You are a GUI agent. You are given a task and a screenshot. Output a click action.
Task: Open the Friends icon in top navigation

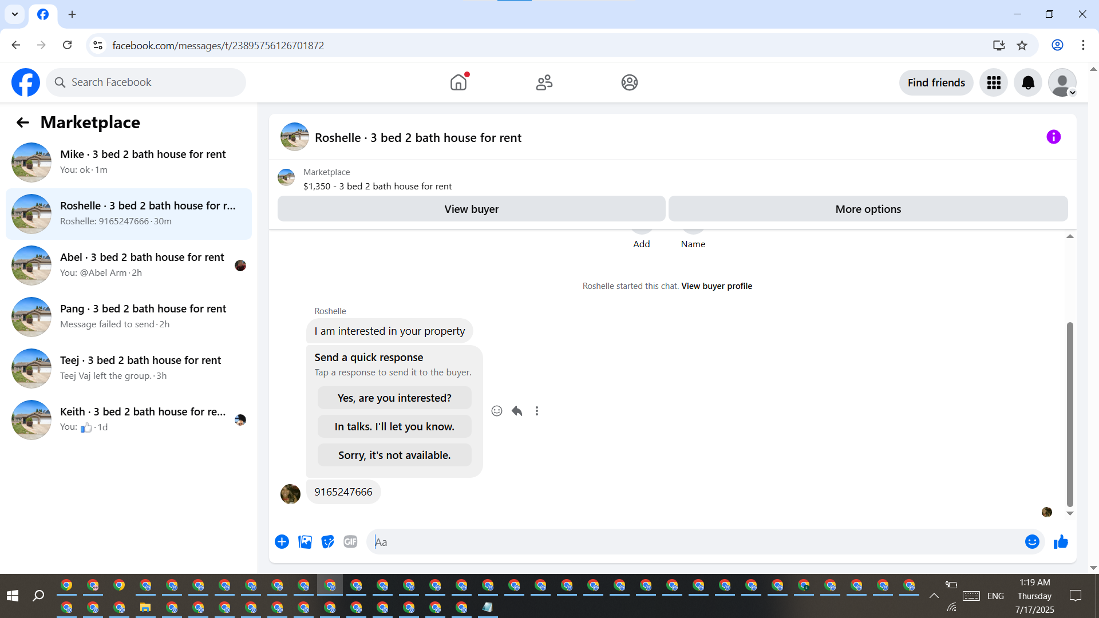coord(544,82)
